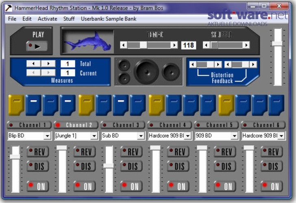Image resolution: width=296 pixels, height=203 pixels.
Task: Click the Total measures value box
Action: [x=68, y=64]
